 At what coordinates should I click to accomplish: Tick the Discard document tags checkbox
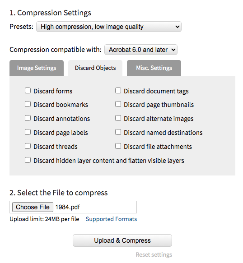click(x=118, y=91)
